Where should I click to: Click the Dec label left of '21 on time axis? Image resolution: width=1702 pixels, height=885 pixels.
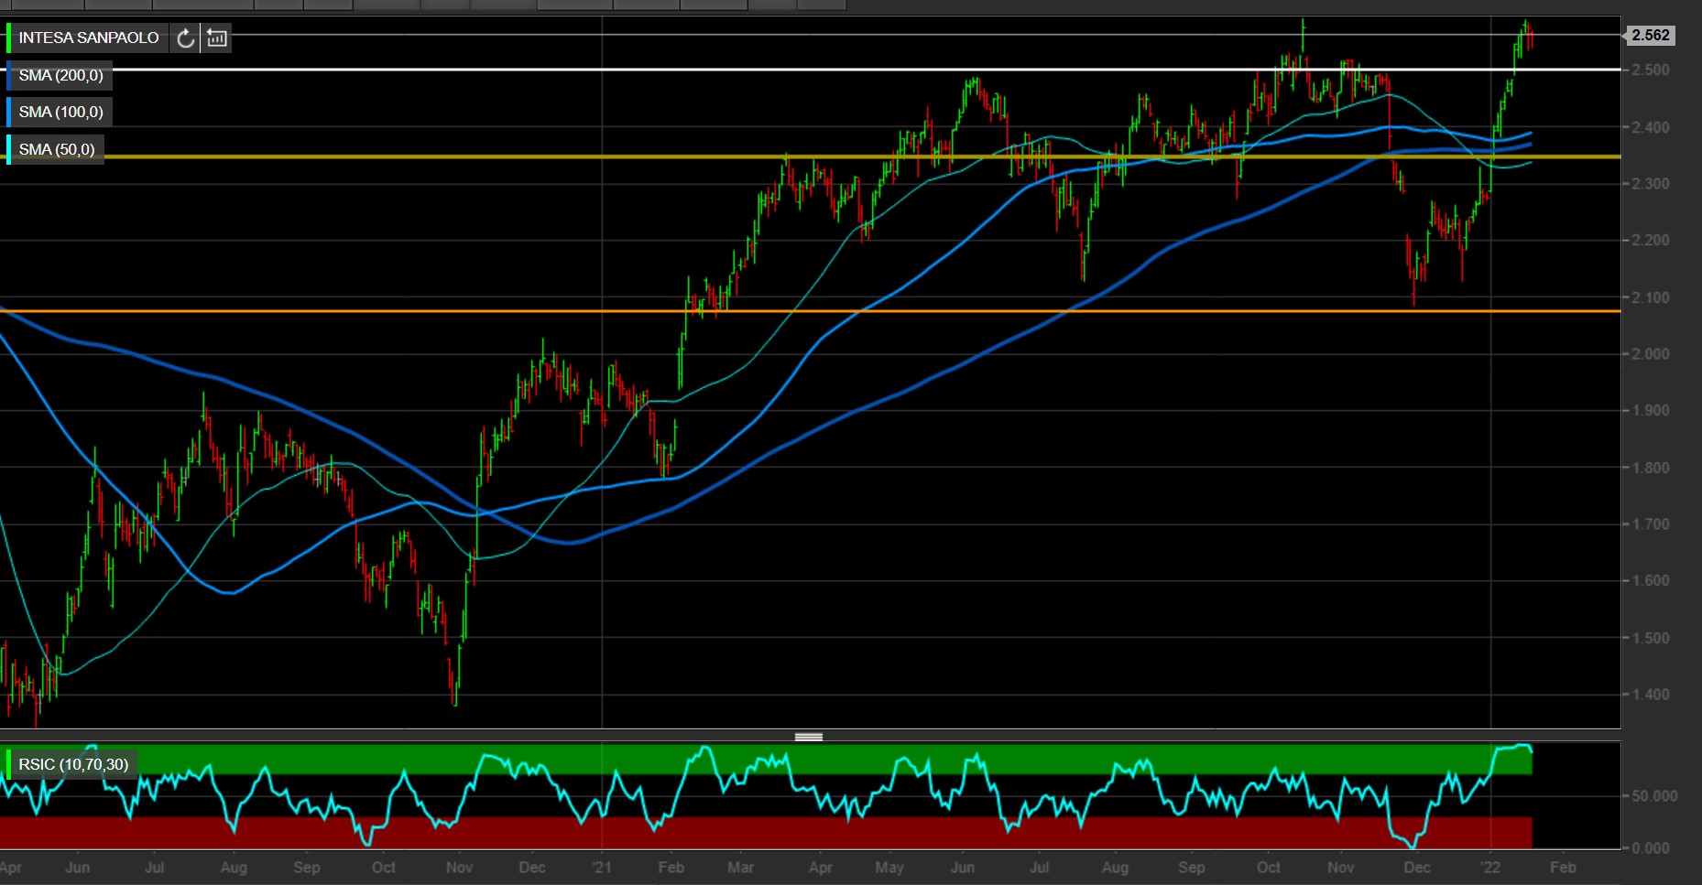point(532,867)
